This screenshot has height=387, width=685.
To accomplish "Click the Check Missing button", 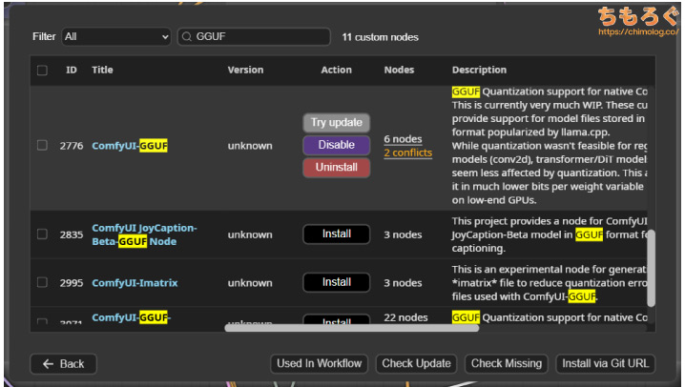I will coord(507,363).
